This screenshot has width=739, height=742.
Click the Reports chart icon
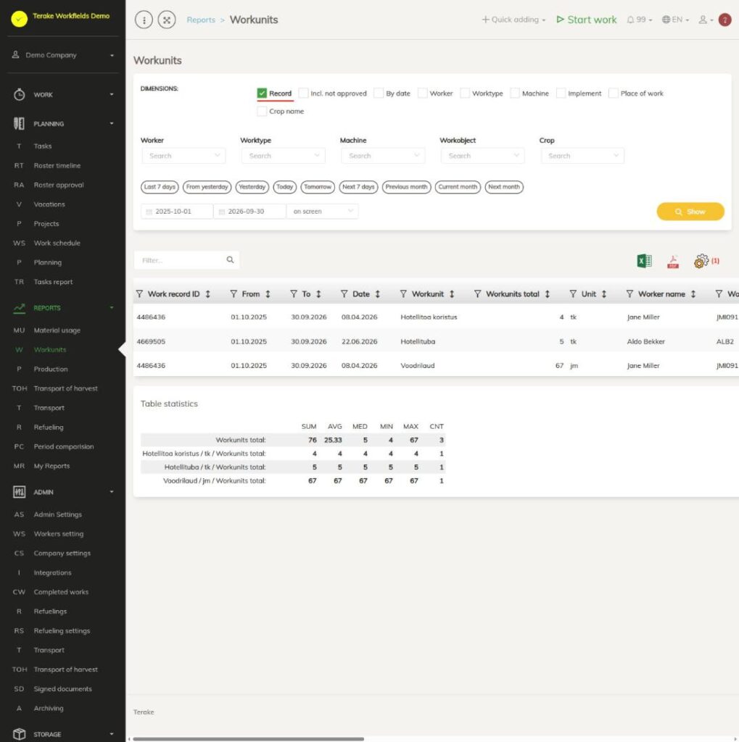pyautogui.click(x=19, y=308)
